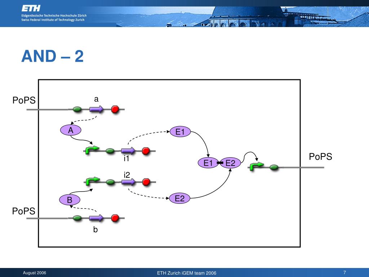Screen dimensions: 369x277
Task: Click the slide number 7 in footer
Action: pos(345,273)
